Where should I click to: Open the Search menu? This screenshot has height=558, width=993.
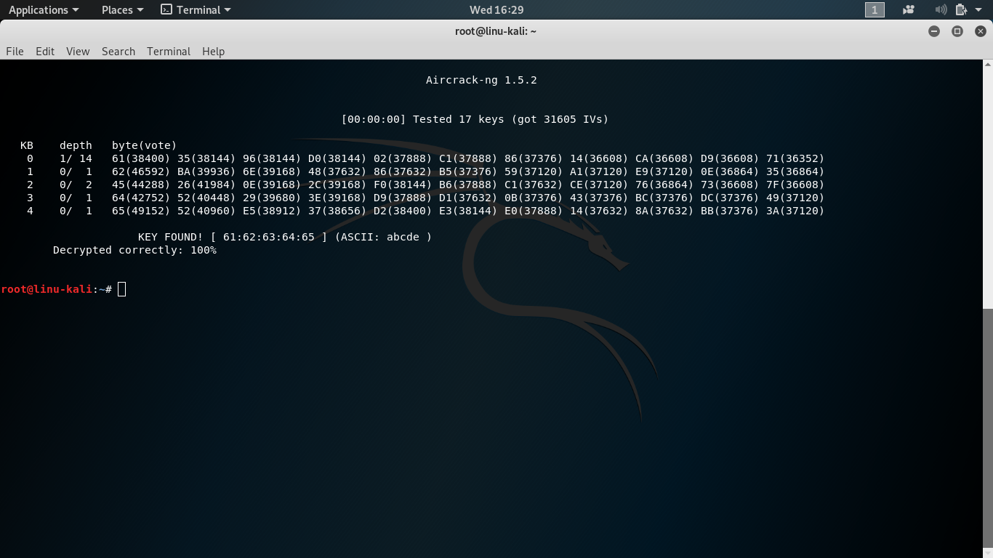tap(118, 51)
